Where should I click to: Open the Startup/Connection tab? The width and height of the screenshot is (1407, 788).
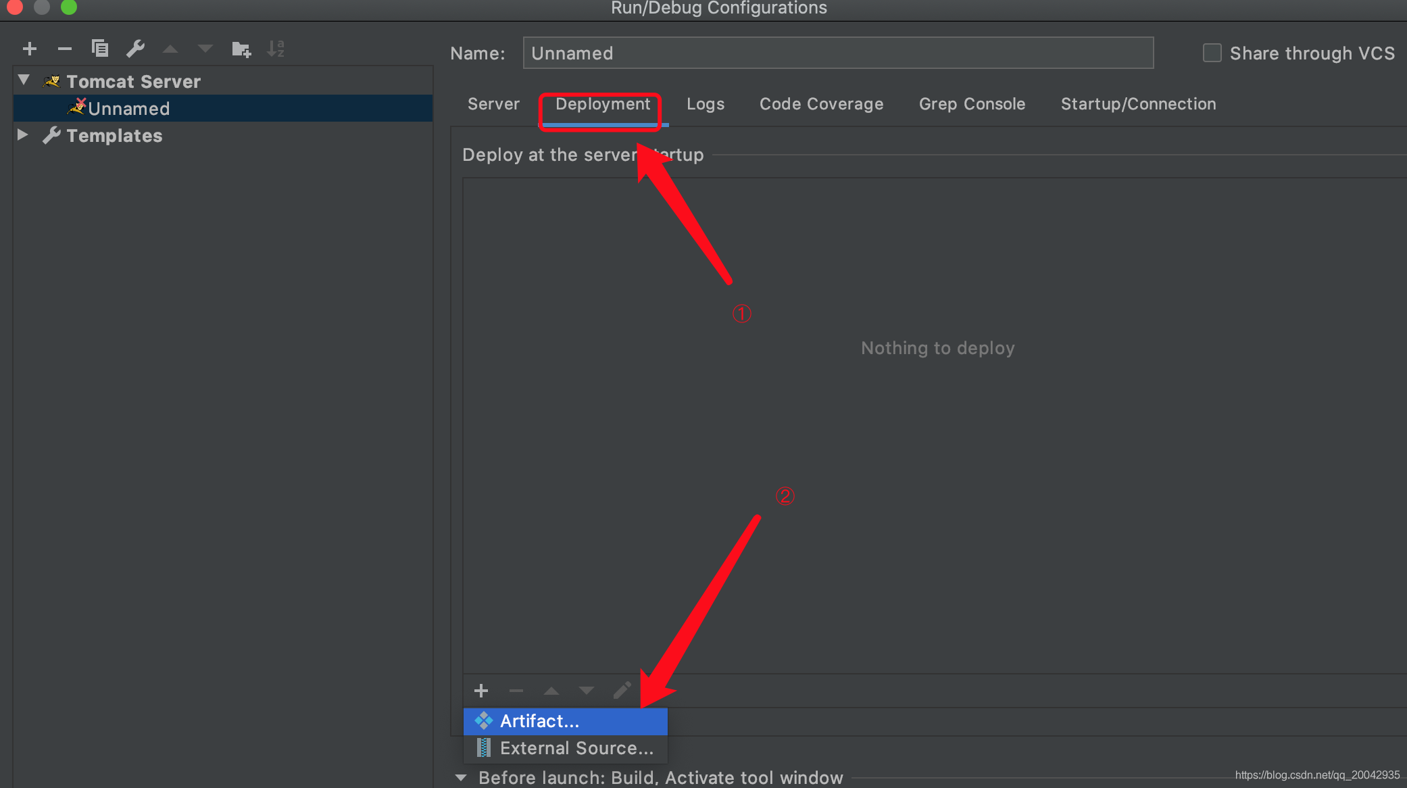(x=1138, y=104)
